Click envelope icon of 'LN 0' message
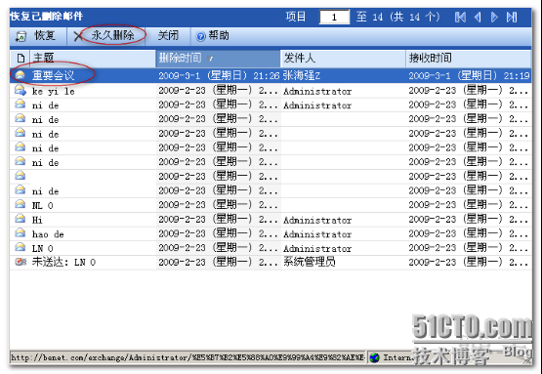 click(21, 247)
